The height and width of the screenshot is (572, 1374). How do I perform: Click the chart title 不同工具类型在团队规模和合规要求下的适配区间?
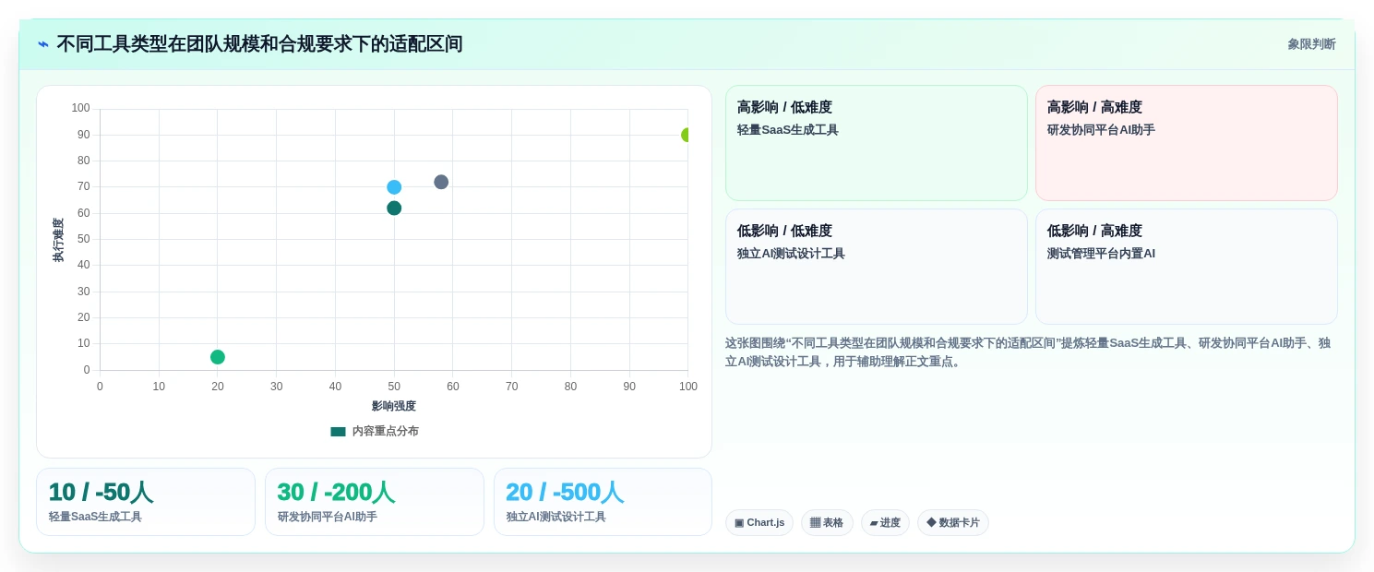(259, 44)
